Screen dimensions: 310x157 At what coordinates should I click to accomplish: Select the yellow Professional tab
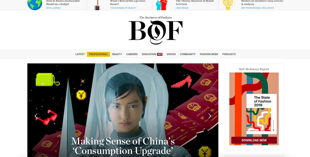(x=99, y=54)
